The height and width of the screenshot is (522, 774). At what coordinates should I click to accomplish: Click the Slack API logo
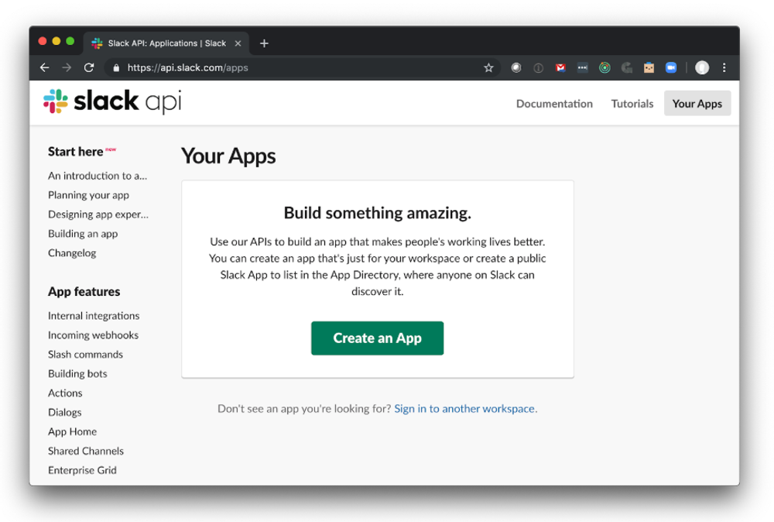coord(112,101)
